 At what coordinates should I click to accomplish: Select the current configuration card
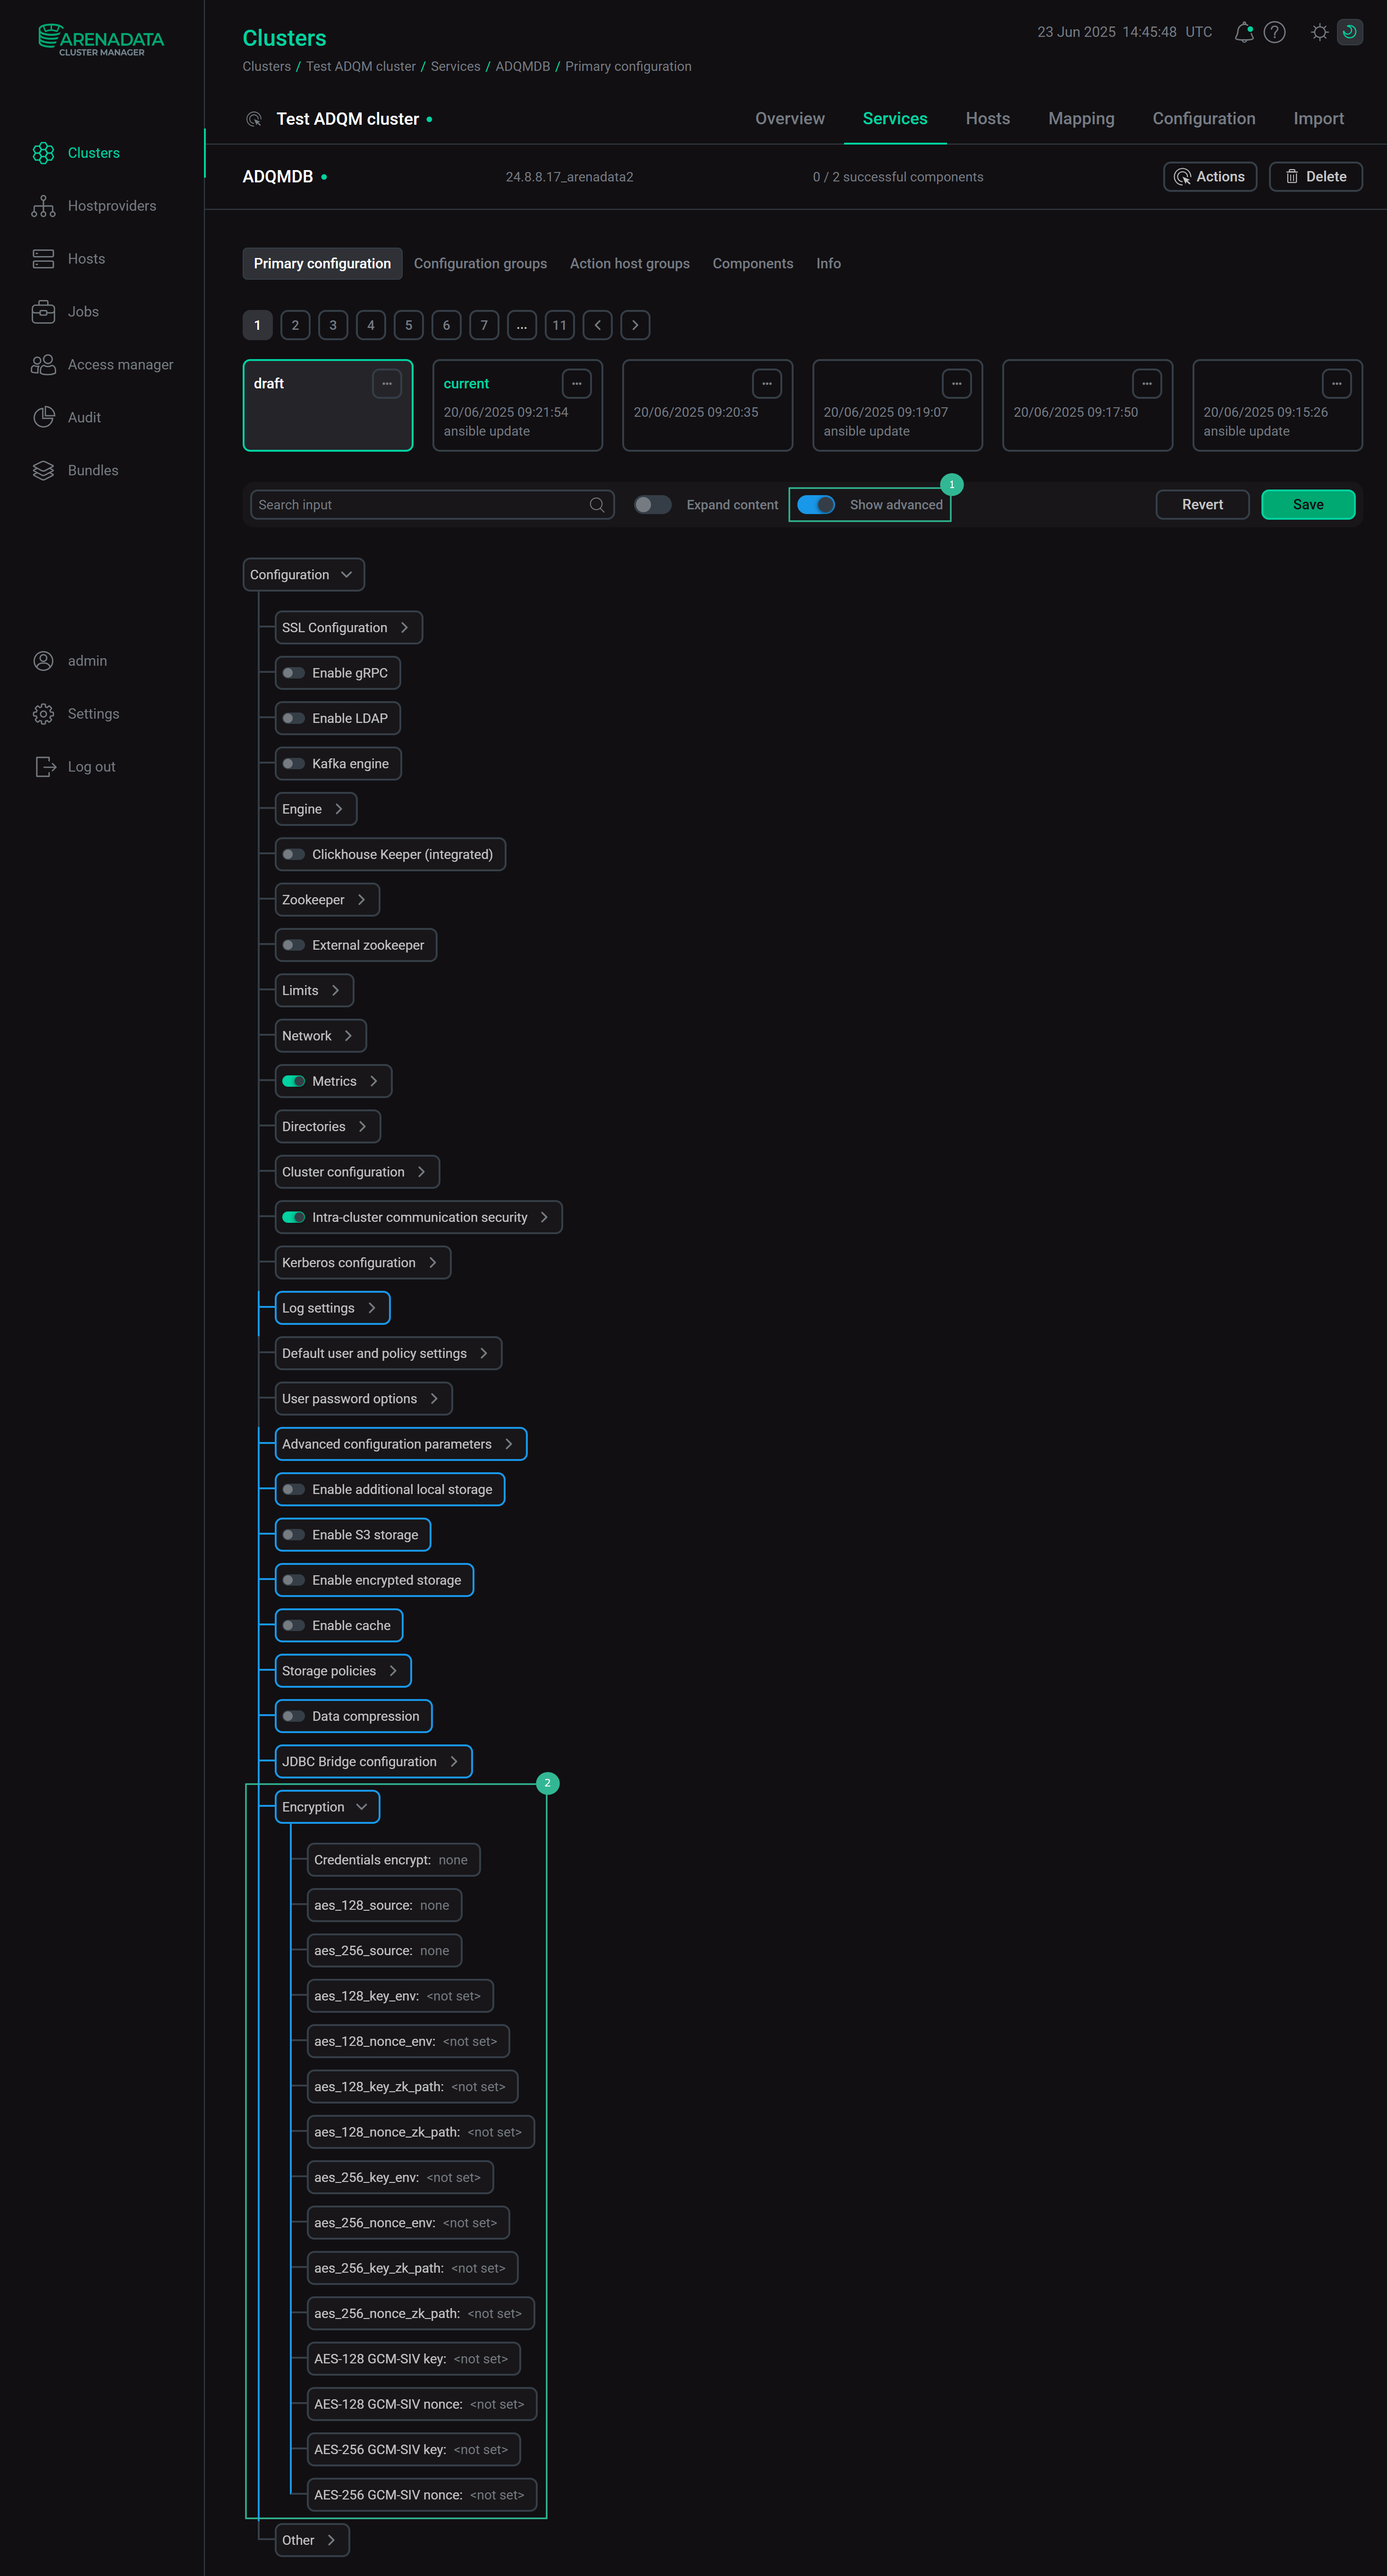pos(517,406)
